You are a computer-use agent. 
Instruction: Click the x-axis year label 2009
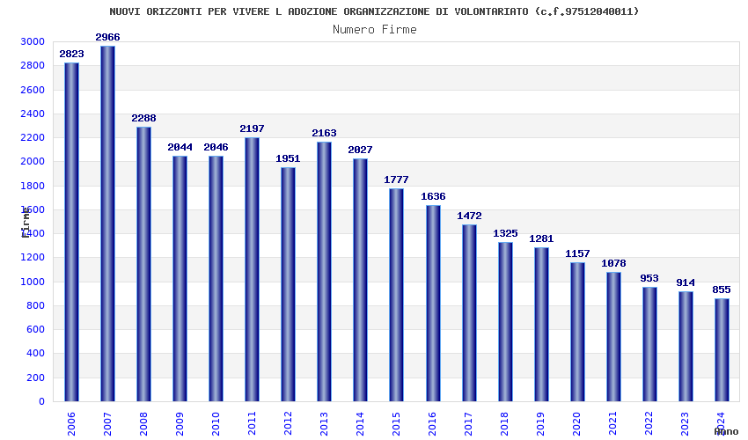coord(180,424)
